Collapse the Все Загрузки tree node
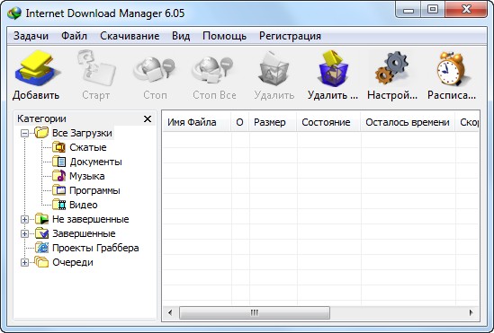Screen dimensions: 494x333 click(x=24, y=133)
